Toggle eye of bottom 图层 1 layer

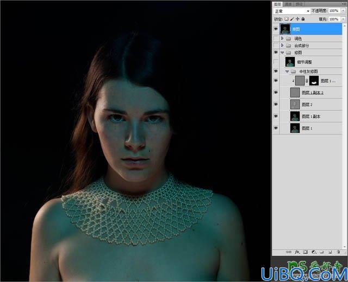pyautogui.click(x=276, y=128)
